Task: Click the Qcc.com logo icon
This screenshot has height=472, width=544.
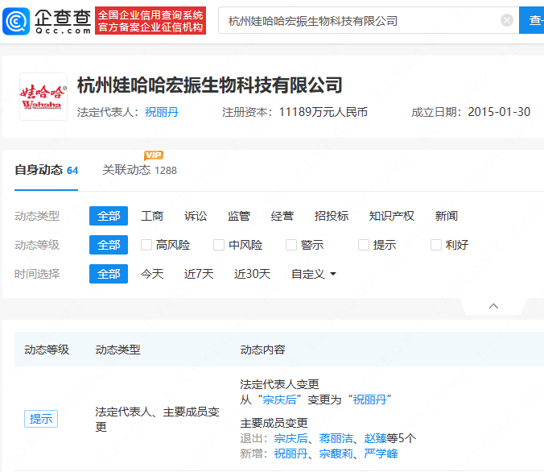Action: pos(17,20)
